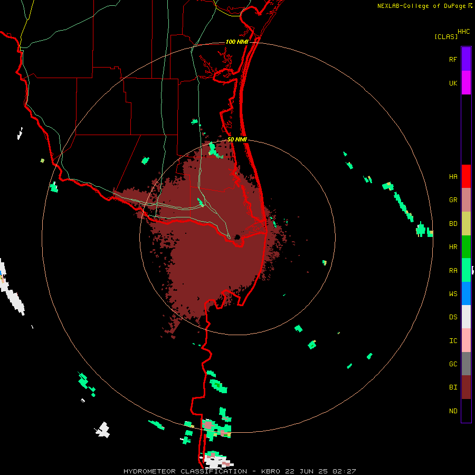
Task: Click the purple RF legend color swatch
Action: (x=466, y=59)
